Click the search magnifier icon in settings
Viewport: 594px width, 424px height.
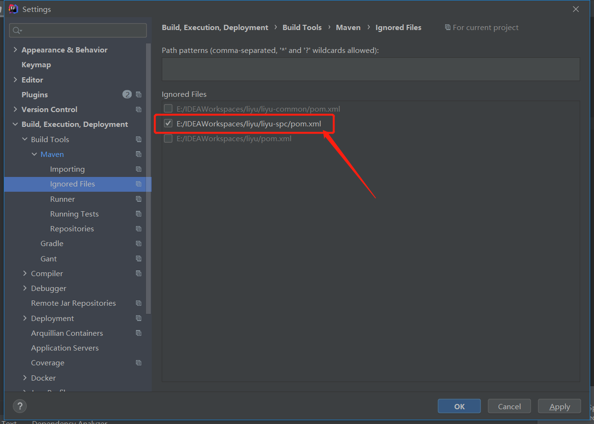pos(17,31)
